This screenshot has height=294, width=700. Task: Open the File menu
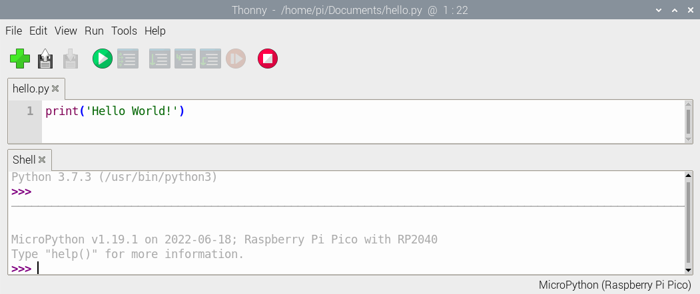(x=13, y=31)
